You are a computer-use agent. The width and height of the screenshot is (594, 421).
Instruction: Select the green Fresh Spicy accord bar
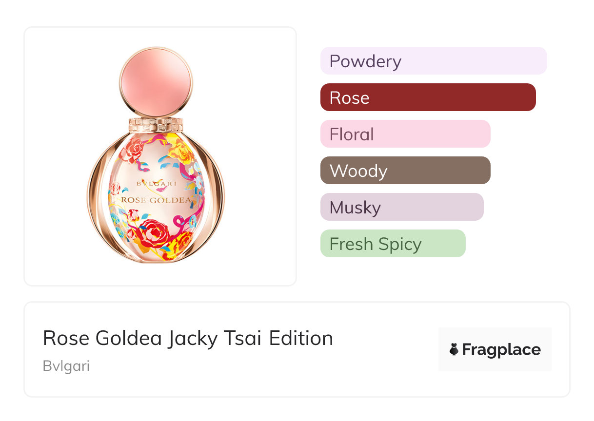[393, 244]
